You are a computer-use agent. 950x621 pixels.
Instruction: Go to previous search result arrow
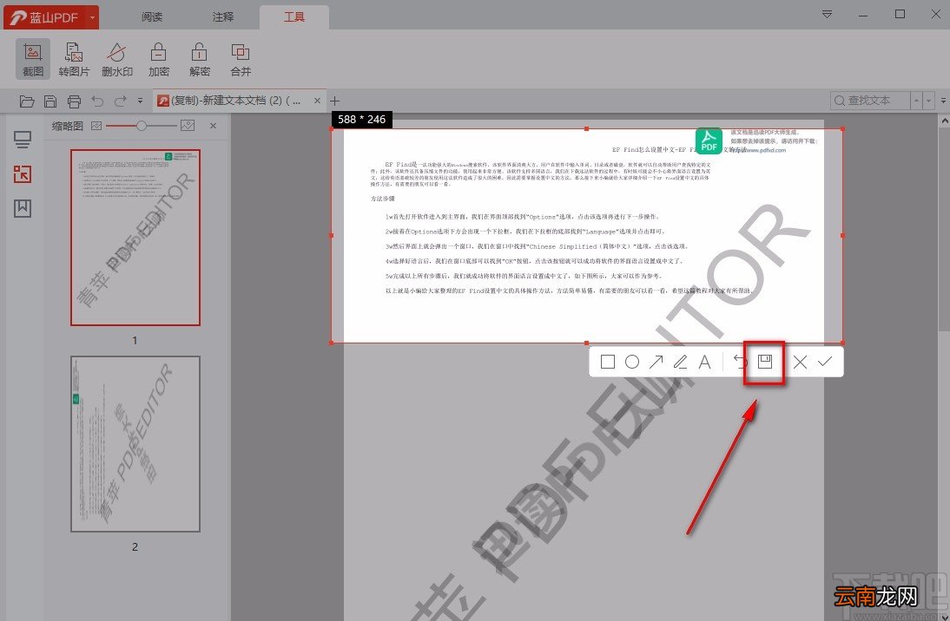coord(917,101)
